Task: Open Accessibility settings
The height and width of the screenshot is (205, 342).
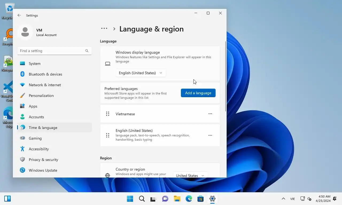Action: (55, 149)
